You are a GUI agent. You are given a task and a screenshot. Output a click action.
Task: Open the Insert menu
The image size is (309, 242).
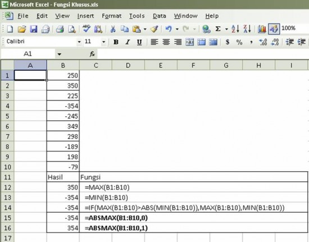85,16
